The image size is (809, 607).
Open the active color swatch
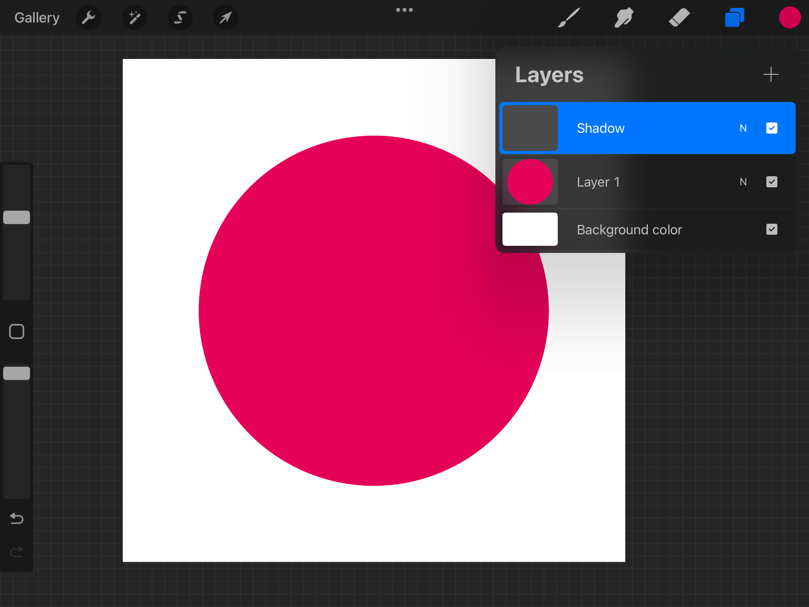(x=789, y=17)
